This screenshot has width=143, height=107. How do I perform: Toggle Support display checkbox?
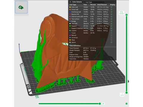pyautogui.click(x=111, y=26)
